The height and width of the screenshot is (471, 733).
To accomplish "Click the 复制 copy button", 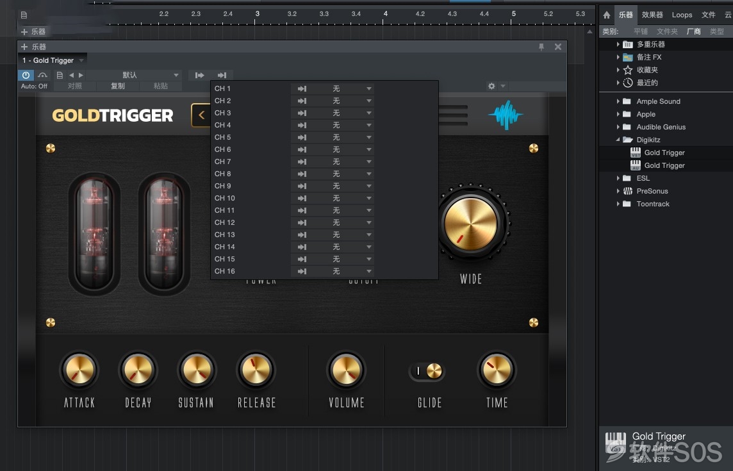I will click(118, 86).
